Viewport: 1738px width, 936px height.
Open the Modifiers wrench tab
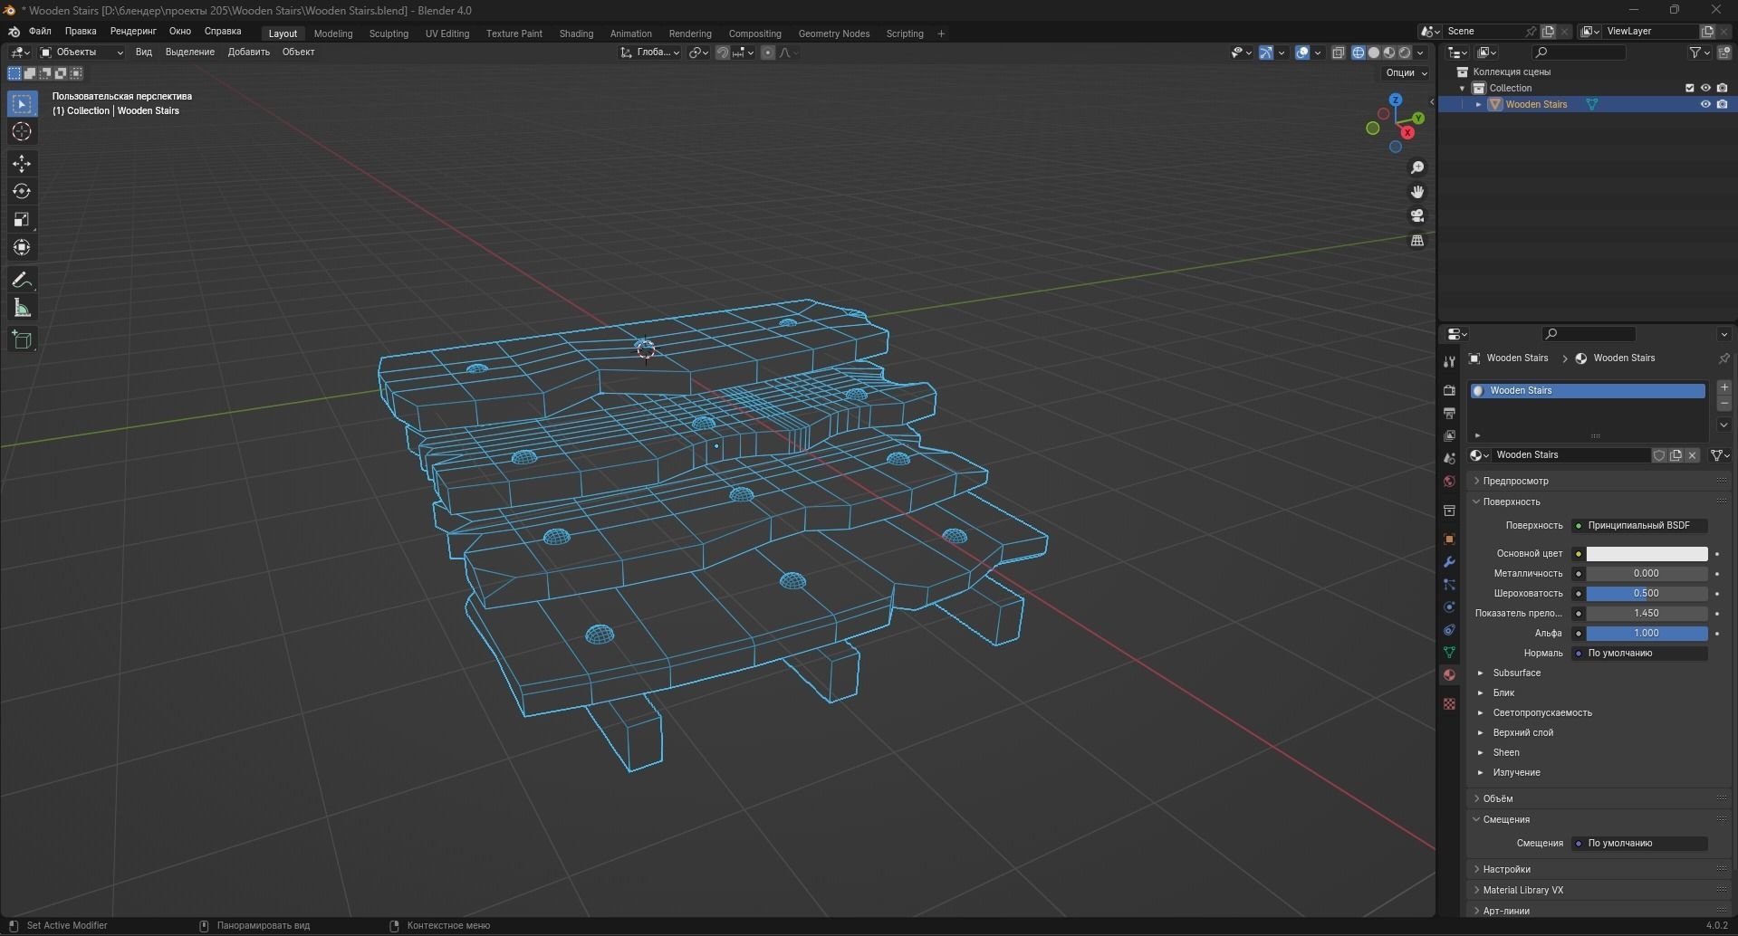[x=1449, y=561]
